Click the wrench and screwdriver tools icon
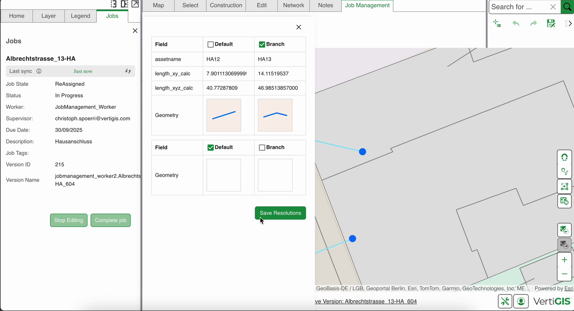 pyautogui.click(x=505, y=301)
